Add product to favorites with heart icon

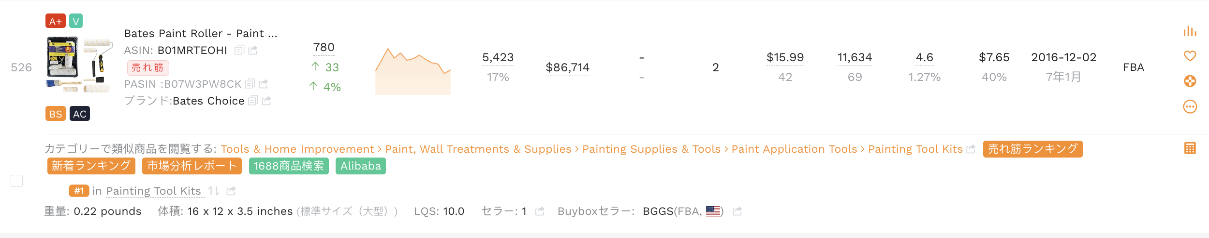(x=1190, y=56)
